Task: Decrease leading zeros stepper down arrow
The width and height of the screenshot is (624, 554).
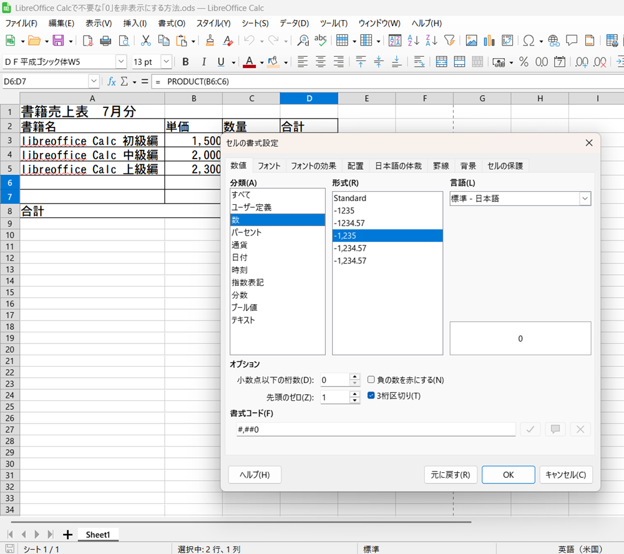Action: tap(354, 400)
